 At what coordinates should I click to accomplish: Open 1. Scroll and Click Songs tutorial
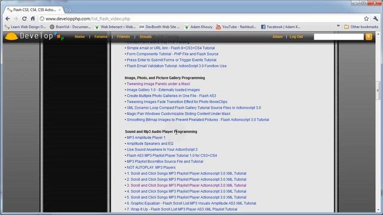(x=186, y=173)
